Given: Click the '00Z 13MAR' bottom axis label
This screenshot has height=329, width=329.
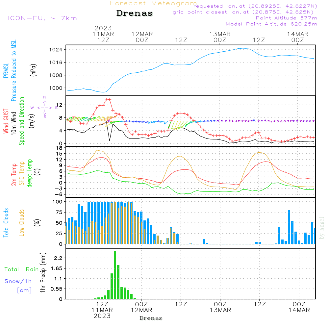Looking at the screenshot, I should 220,307.
